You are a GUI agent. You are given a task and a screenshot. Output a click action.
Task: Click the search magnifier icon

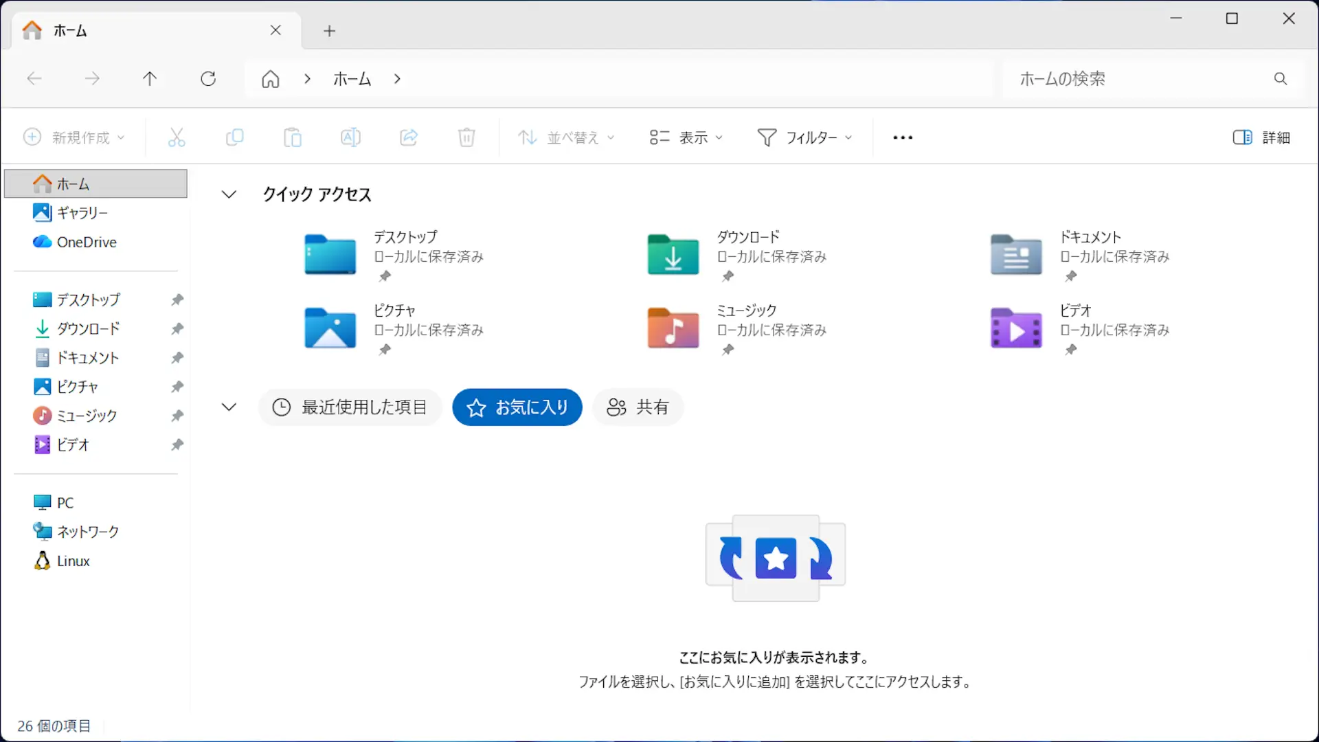pyautogui.click(x=1281, y=79)
